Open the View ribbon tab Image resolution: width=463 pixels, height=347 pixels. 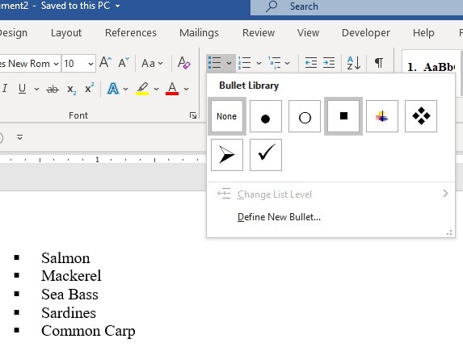[x=308, y=33]
